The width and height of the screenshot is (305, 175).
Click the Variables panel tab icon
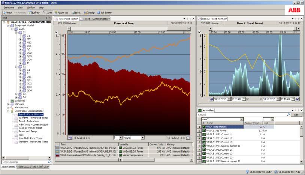pyautogui.click(x=200, y=111)
